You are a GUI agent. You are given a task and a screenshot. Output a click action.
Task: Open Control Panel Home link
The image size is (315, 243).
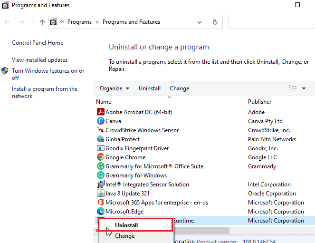[x=38, y=43]
